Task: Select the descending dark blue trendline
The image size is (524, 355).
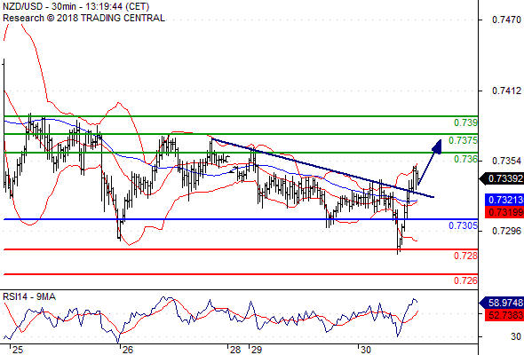Action: tap(322, 168)
